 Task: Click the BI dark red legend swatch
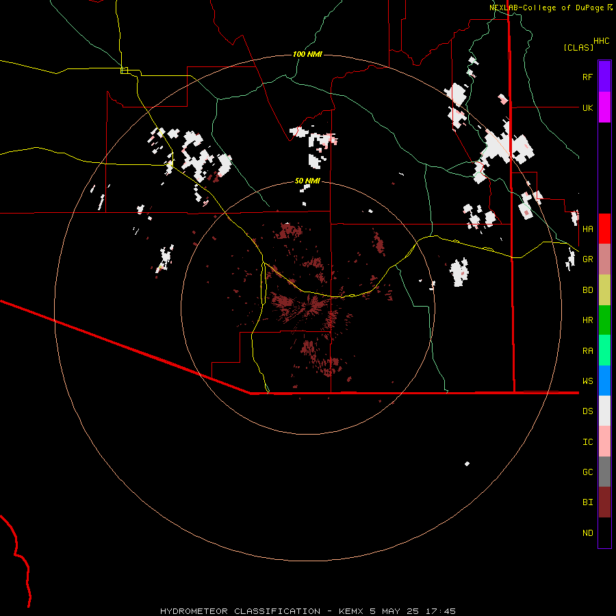coord(604,502)
